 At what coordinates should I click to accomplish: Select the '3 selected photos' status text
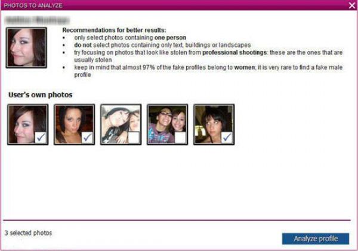click(28, 233)
